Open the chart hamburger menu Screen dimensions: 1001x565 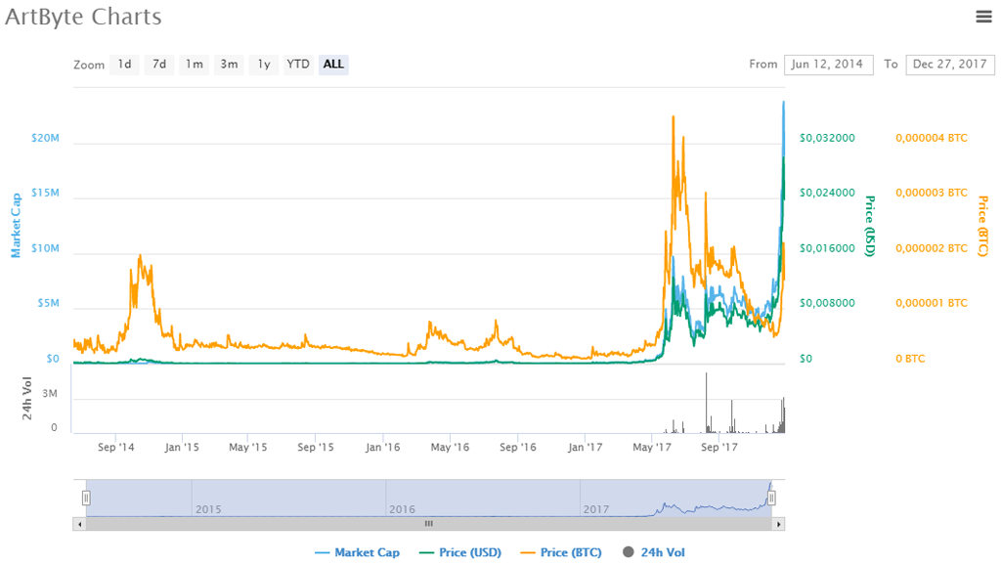[x=983, y=17]
